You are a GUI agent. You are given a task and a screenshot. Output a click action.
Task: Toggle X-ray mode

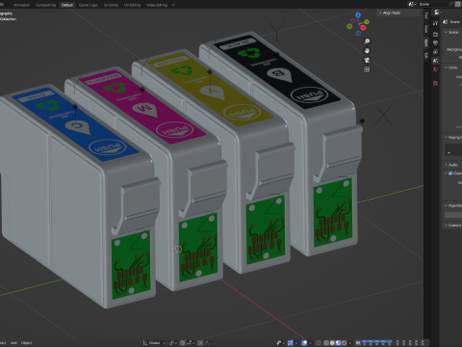tap(318, 343)
